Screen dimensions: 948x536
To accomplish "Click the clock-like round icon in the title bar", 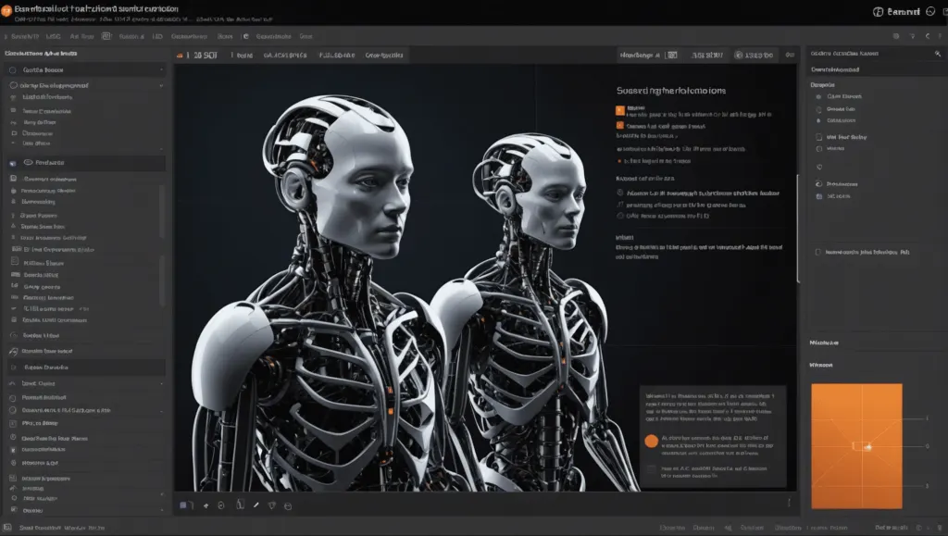I will [x=930, y=11].
